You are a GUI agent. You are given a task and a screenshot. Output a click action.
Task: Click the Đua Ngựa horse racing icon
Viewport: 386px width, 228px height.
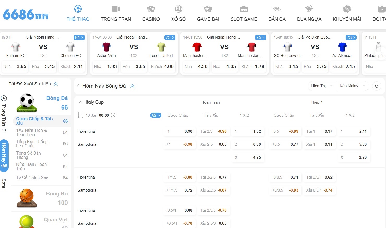point(309,9)
